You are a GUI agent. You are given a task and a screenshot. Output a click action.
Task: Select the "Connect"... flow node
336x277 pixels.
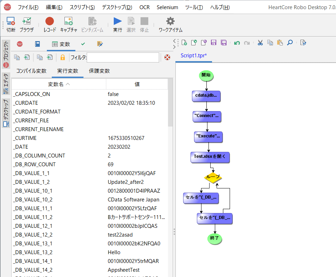(207, 116)
